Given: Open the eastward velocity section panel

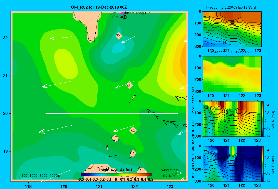Looking at the screenshot, I should pos(232,164).
